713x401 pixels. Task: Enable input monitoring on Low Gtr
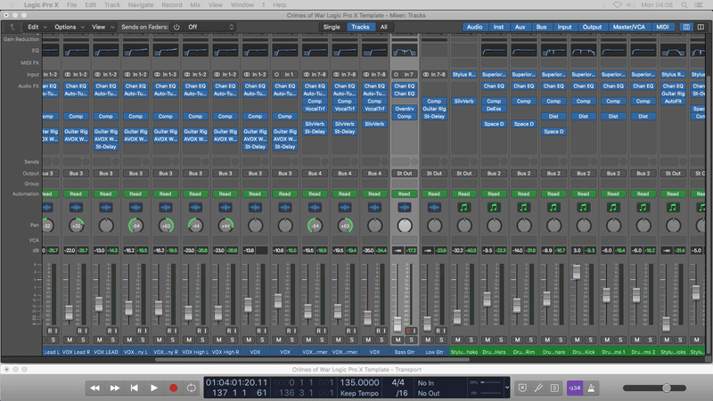443,331
